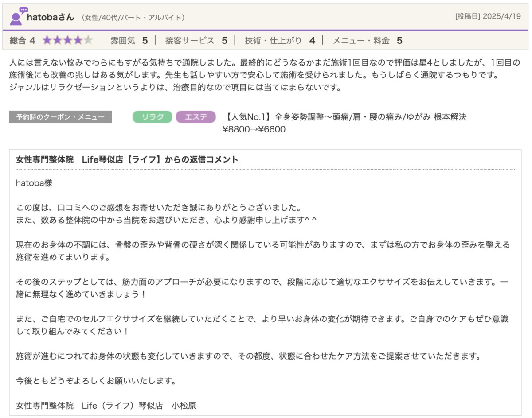
Task: Select the green リラク tag
Action: coord(152,117)
